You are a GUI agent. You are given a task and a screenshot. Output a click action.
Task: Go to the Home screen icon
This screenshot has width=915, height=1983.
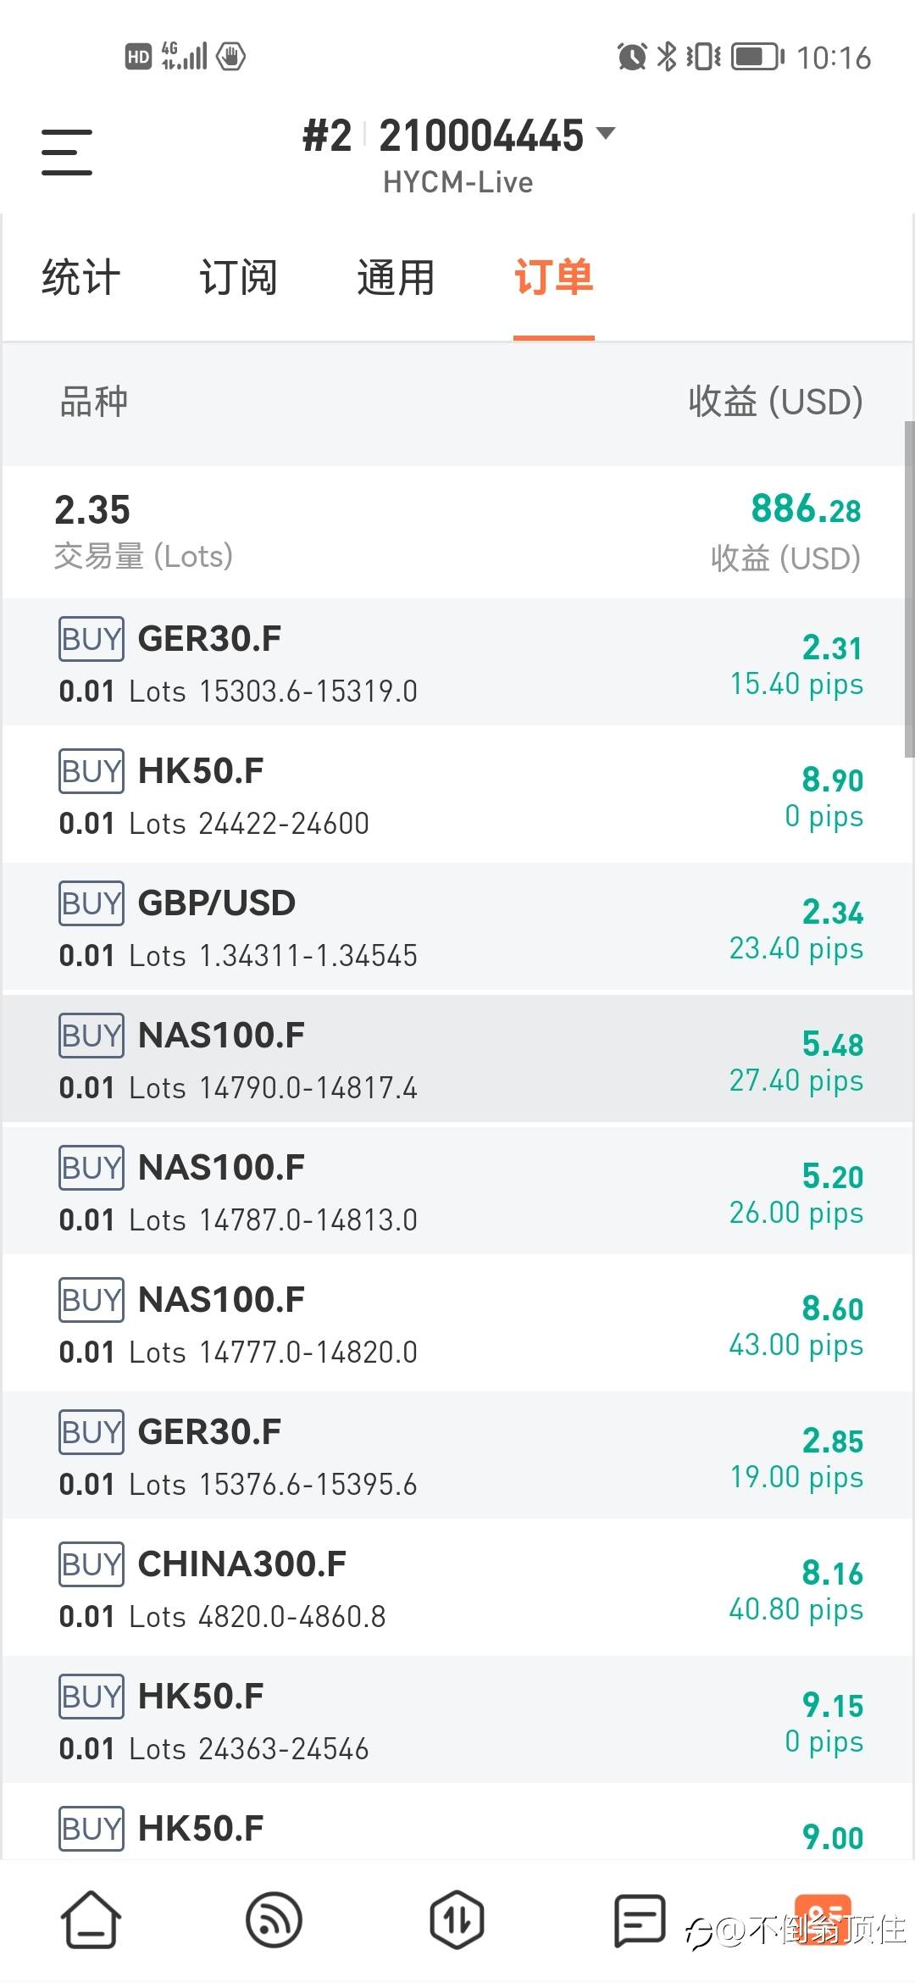pyautogui.click(x=91, y=1919)
